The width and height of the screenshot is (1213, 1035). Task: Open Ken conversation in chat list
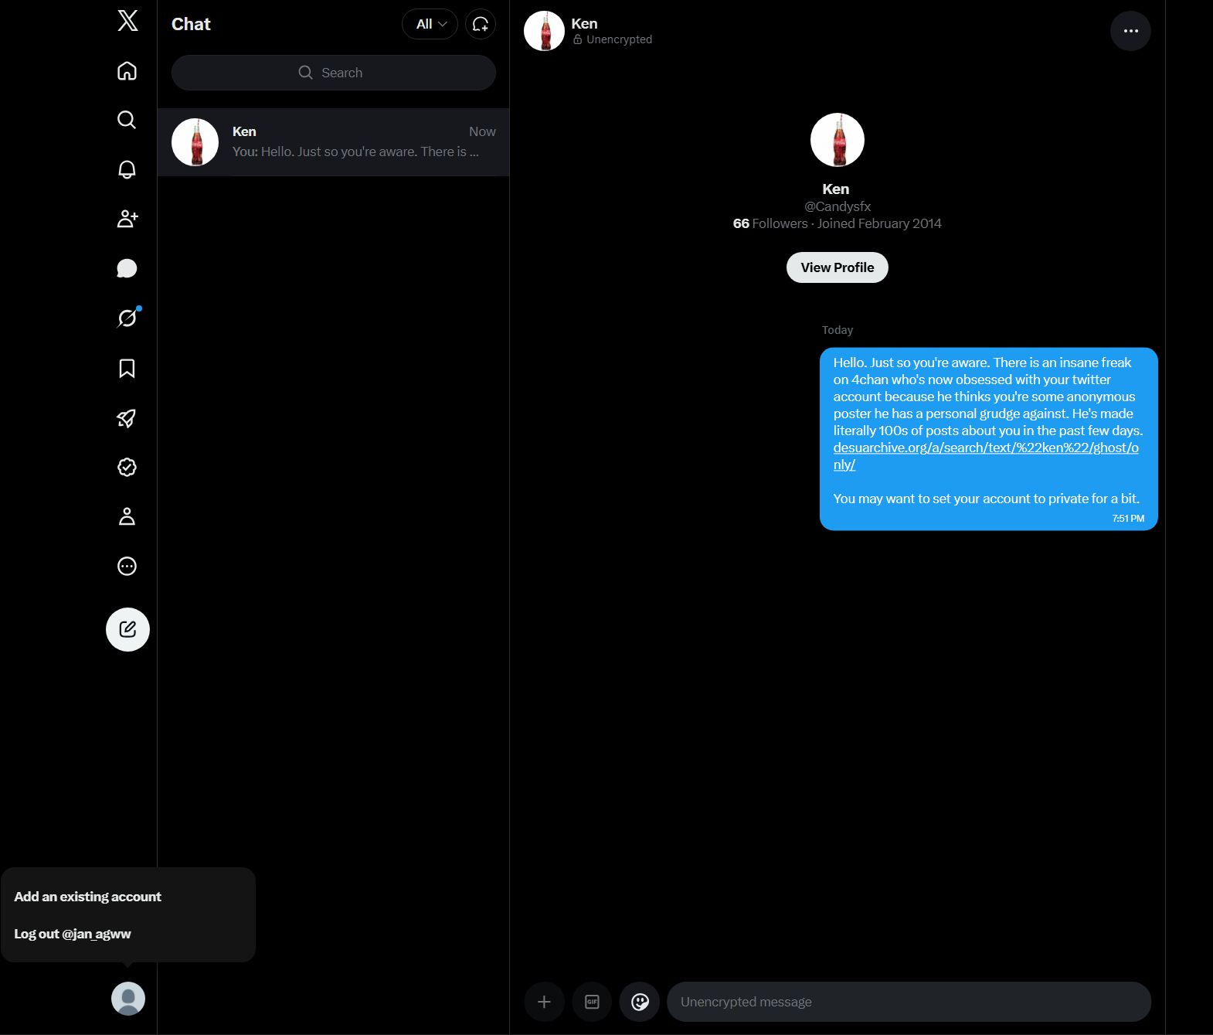coord(334,142)
